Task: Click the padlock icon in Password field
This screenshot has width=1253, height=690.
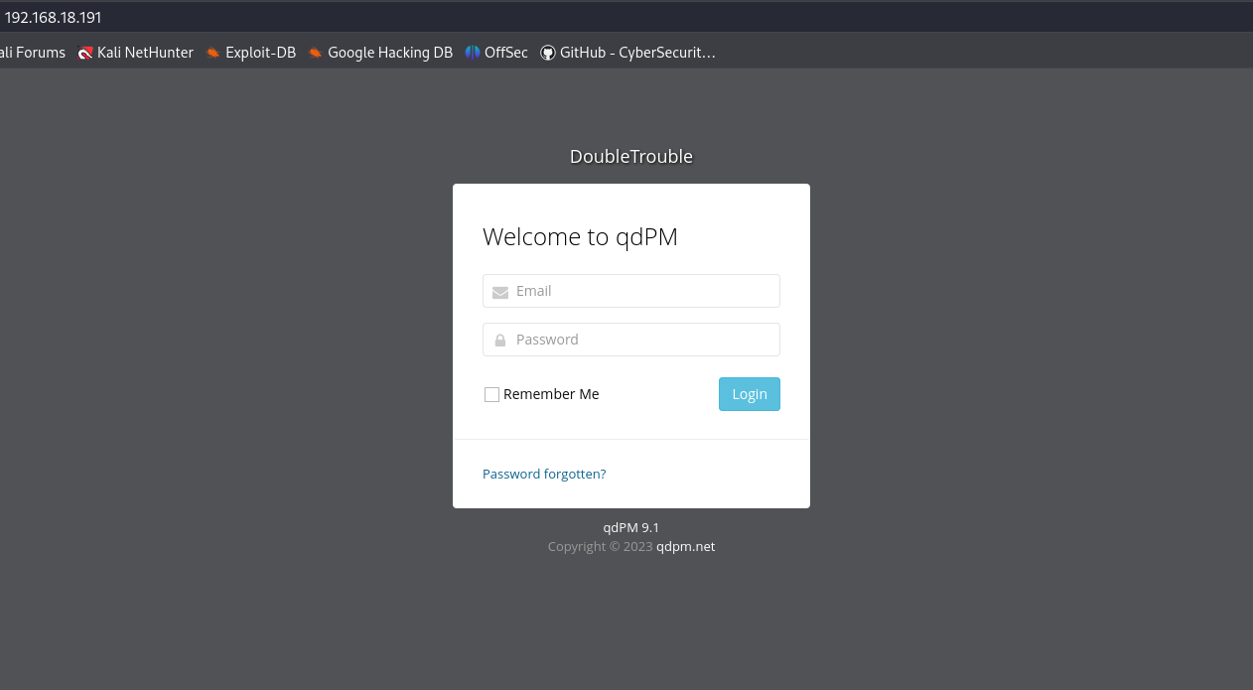Action: pos(500,340)
